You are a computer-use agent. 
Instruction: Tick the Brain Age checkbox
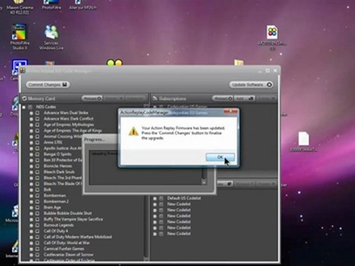click(38, 207)
